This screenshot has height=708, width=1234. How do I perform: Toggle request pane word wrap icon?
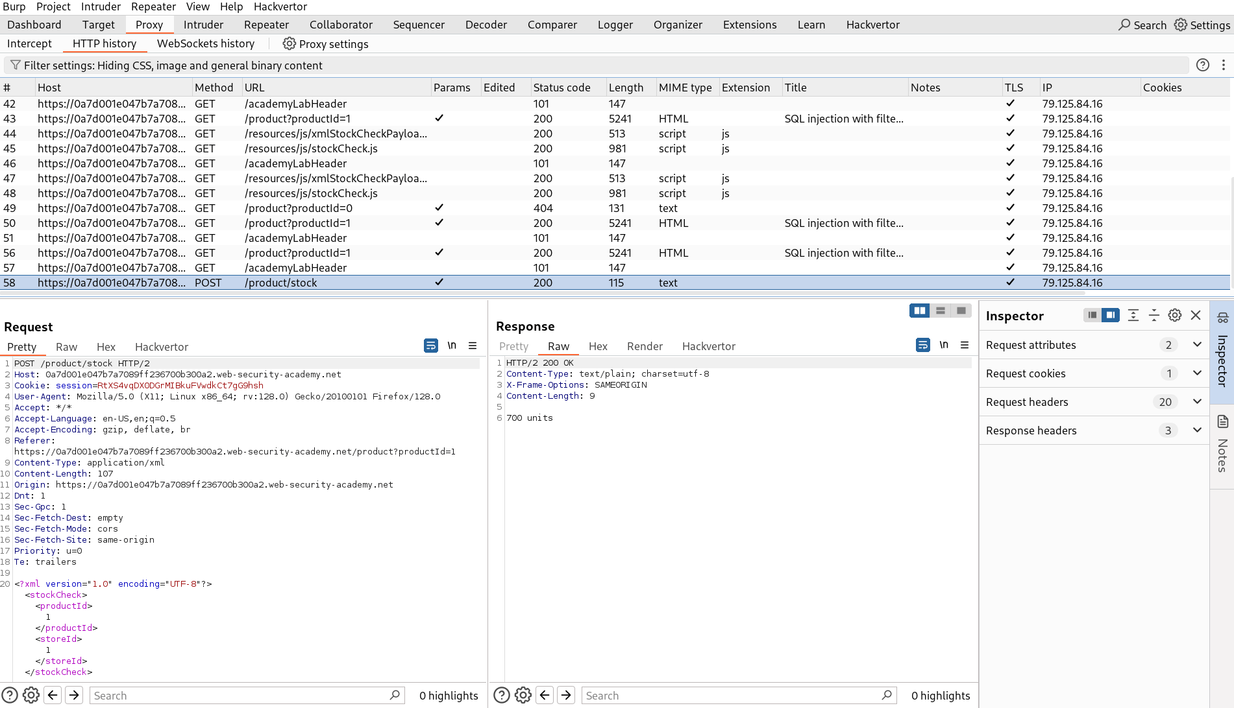pyautogui.click(x=430, y=346)
